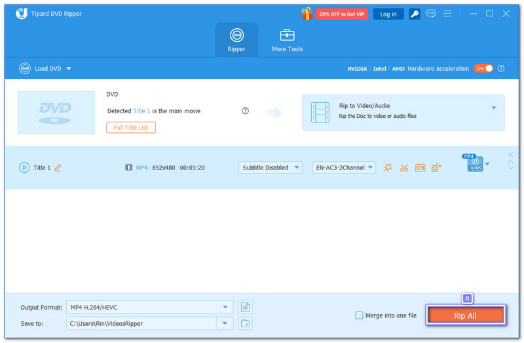Check the Merge into one file box

(359, 316)
